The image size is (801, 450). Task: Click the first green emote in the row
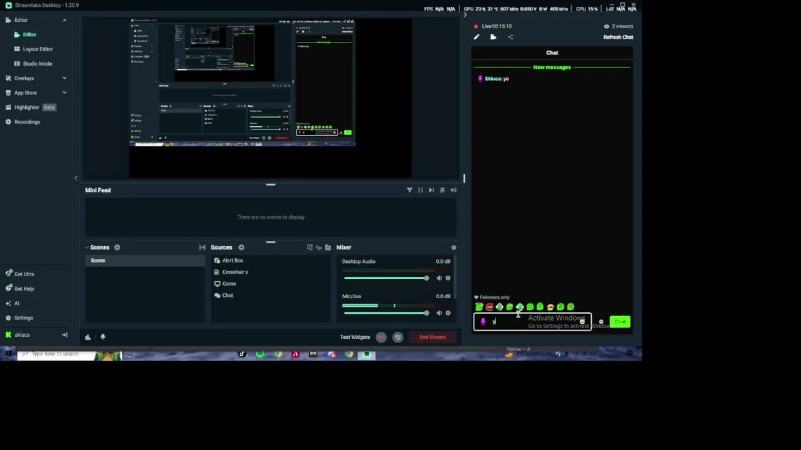pos(479,307)
